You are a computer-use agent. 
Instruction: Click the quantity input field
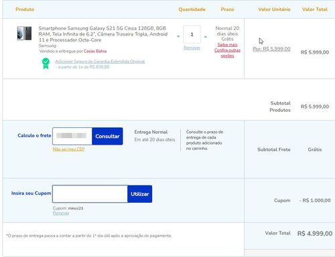[192, 34]
